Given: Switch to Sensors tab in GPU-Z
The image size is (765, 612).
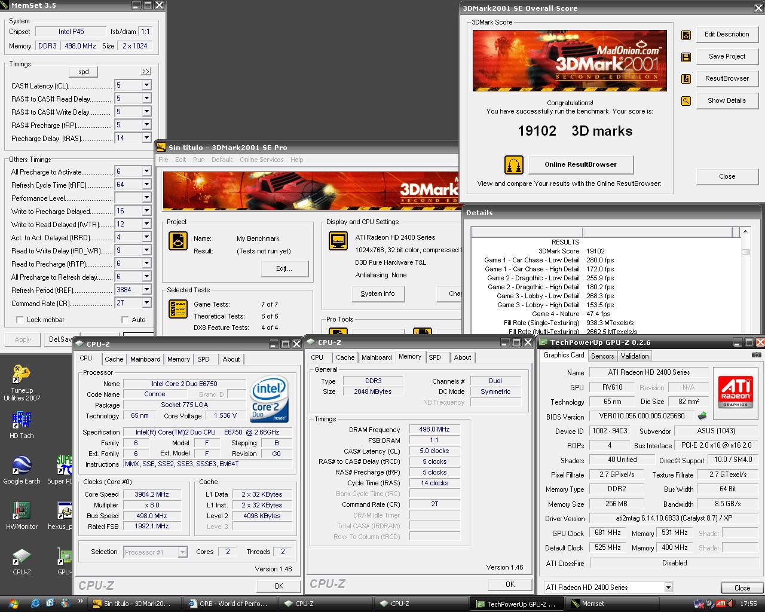Looking at the screenshot, I should [x=602, y=356].
